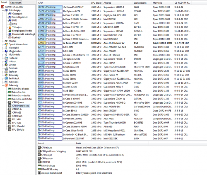Expand the Alaplap tree node

click(x=3, y=41)
